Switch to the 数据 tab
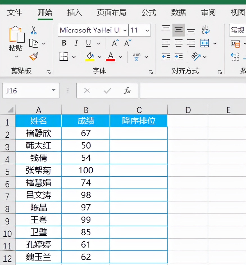This screenshot has height=265, width=246. click(x=179, y=12)
